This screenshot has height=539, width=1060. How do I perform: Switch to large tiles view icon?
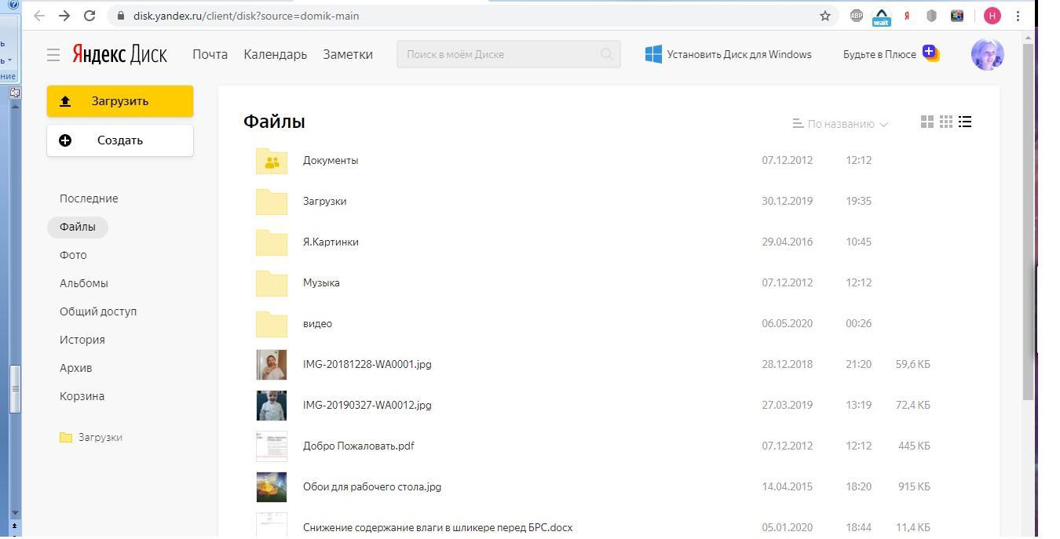(x=927, y=122)
